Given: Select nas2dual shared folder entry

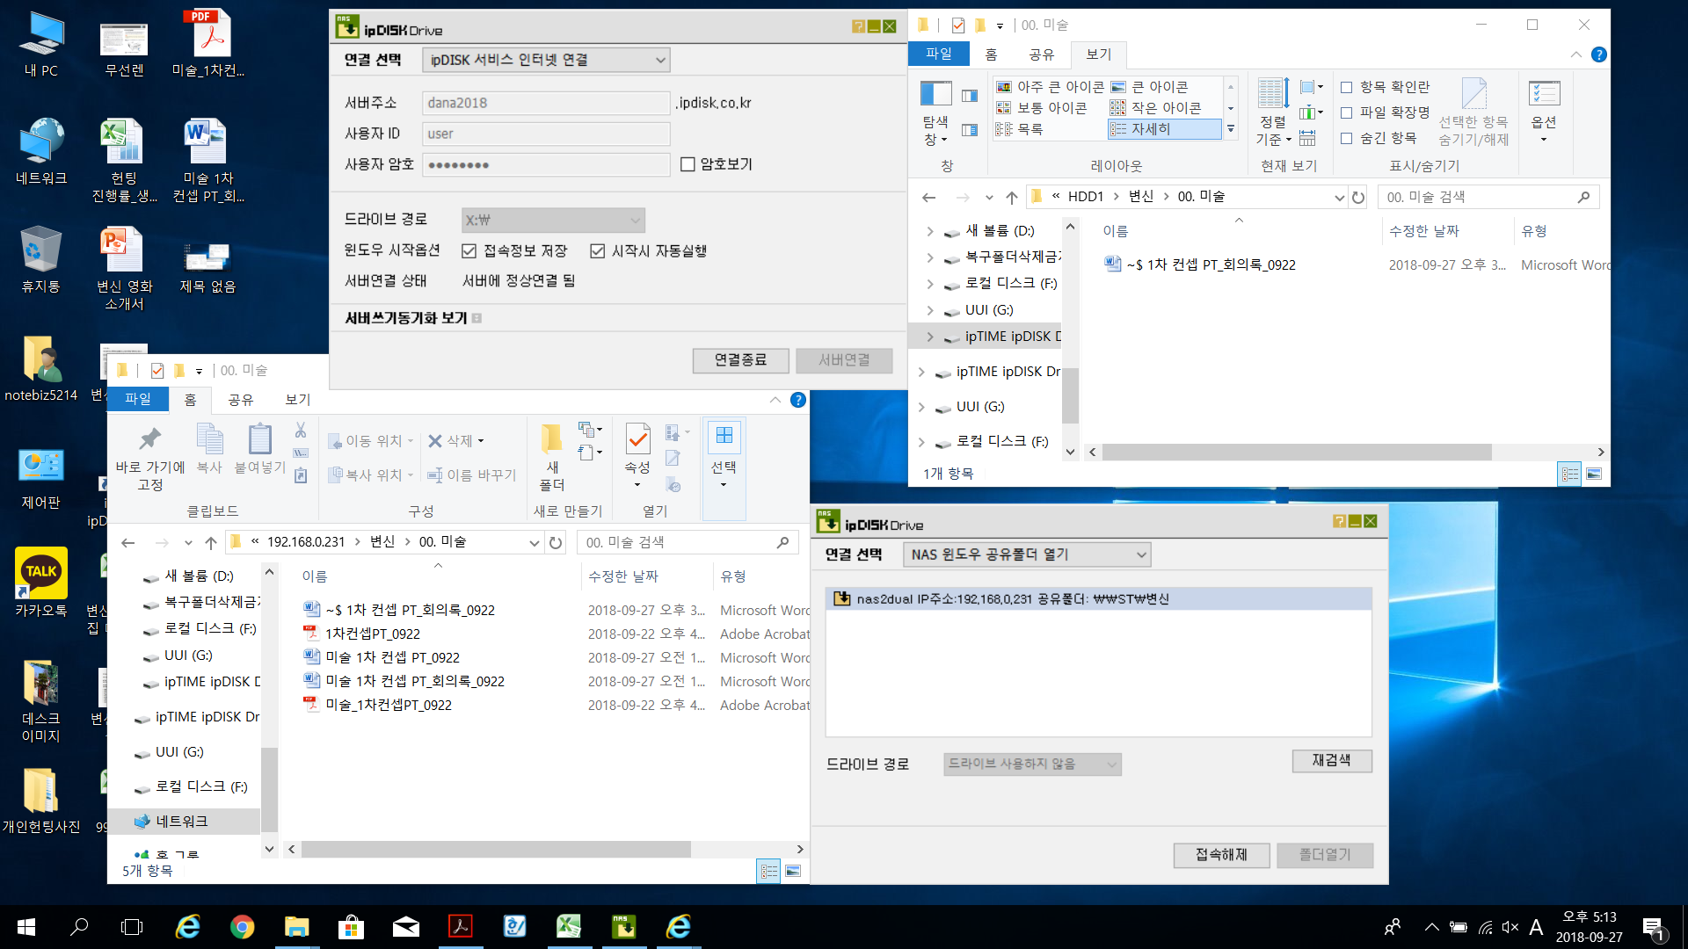Looking at the screenshot, I should click(x=1098, y=599).
